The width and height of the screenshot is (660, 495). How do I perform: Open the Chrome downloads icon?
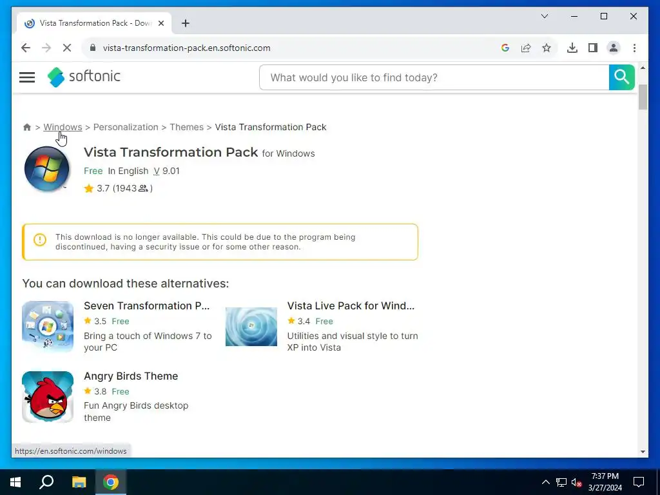[572, 48]
